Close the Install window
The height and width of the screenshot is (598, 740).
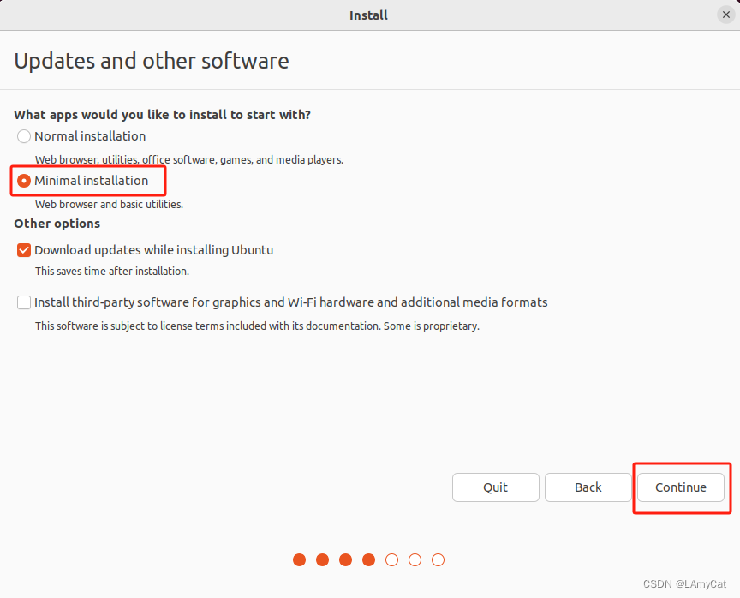coord(725,15)
